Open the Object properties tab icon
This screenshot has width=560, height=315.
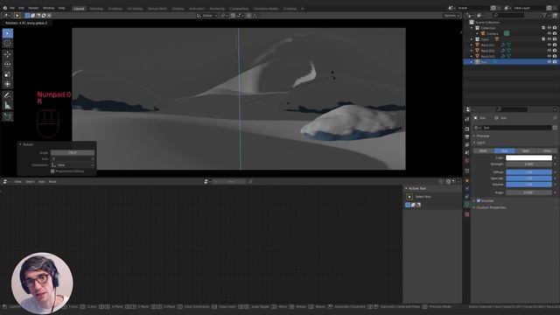(x=466, y=180)
